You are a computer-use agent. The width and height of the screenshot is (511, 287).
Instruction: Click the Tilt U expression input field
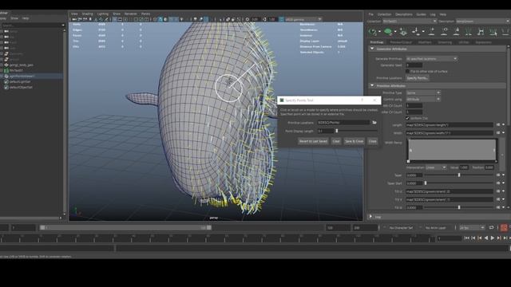pyautogui.click(x=449, y=191)
